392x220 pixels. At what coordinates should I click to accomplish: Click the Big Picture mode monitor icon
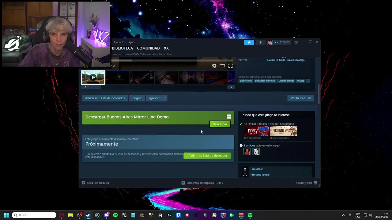tap(296, 42)
